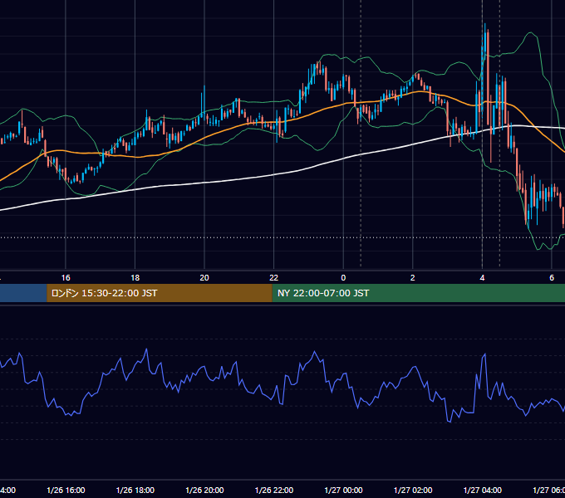The width and height of the screenshot is (565, 498).
Task: Click the 20 hour label on time axis
Action: (204, 278)
